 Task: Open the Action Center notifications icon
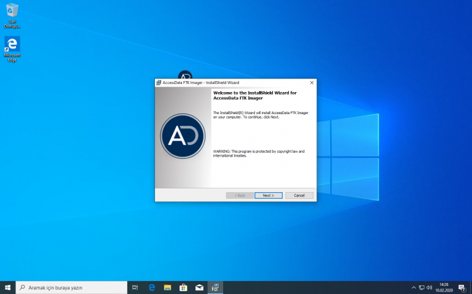462,288
